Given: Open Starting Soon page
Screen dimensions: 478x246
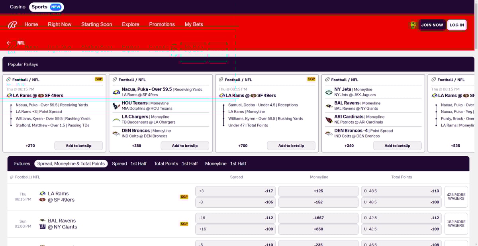Looking at the screenshot, I should pos(96,24).
